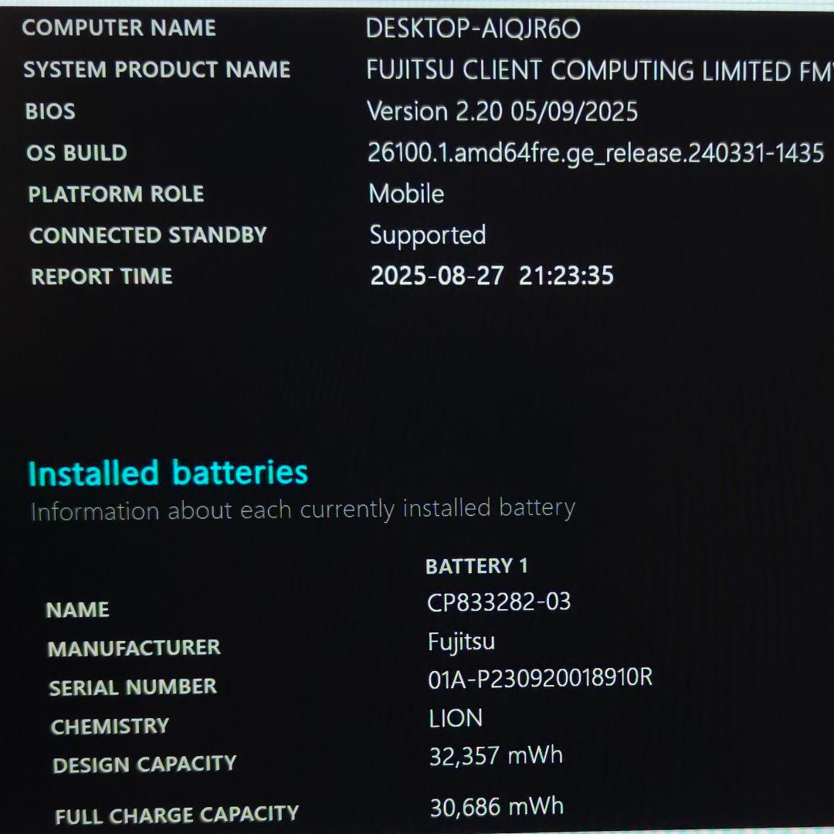Click the OS BUILD label

[x=76, y=153]
